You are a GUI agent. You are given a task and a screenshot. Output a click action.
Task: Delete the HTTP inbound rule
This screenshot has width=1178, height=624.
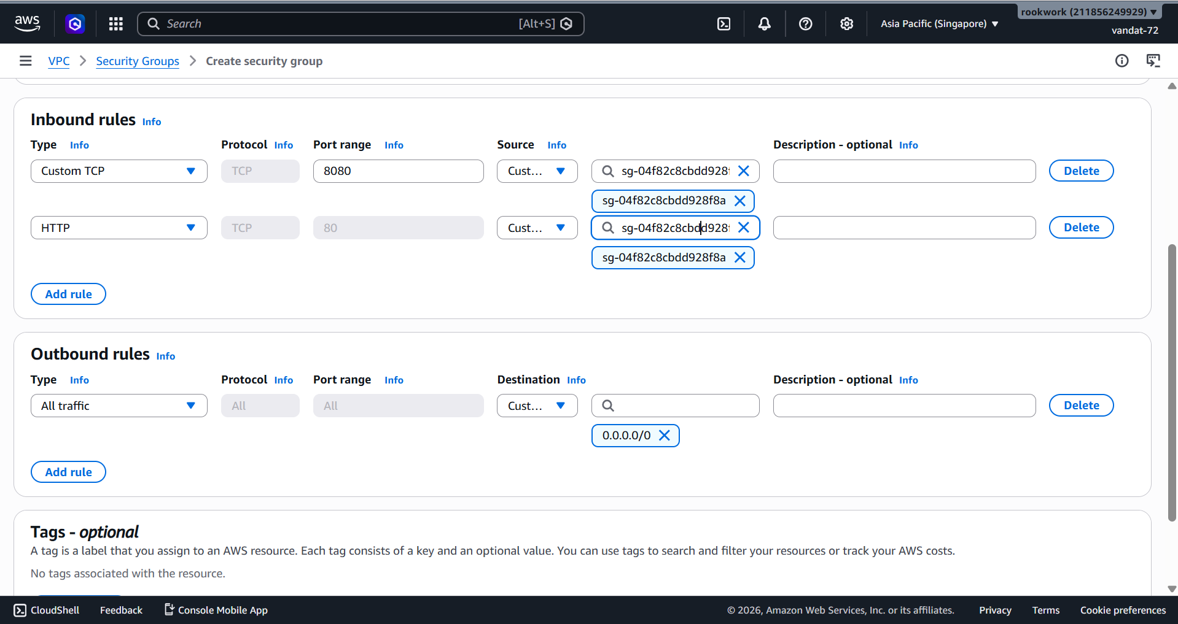pos(1081,228)
